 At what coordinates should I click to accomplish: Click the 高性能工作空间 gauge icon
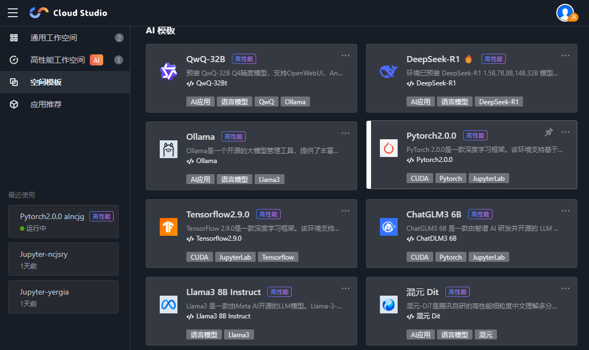click(x=14, y=60)
